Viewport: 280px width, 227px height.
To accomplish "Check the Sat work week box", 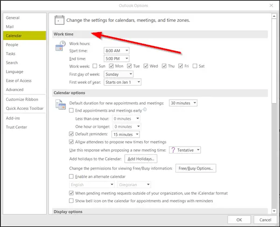I will coord(195,66).
